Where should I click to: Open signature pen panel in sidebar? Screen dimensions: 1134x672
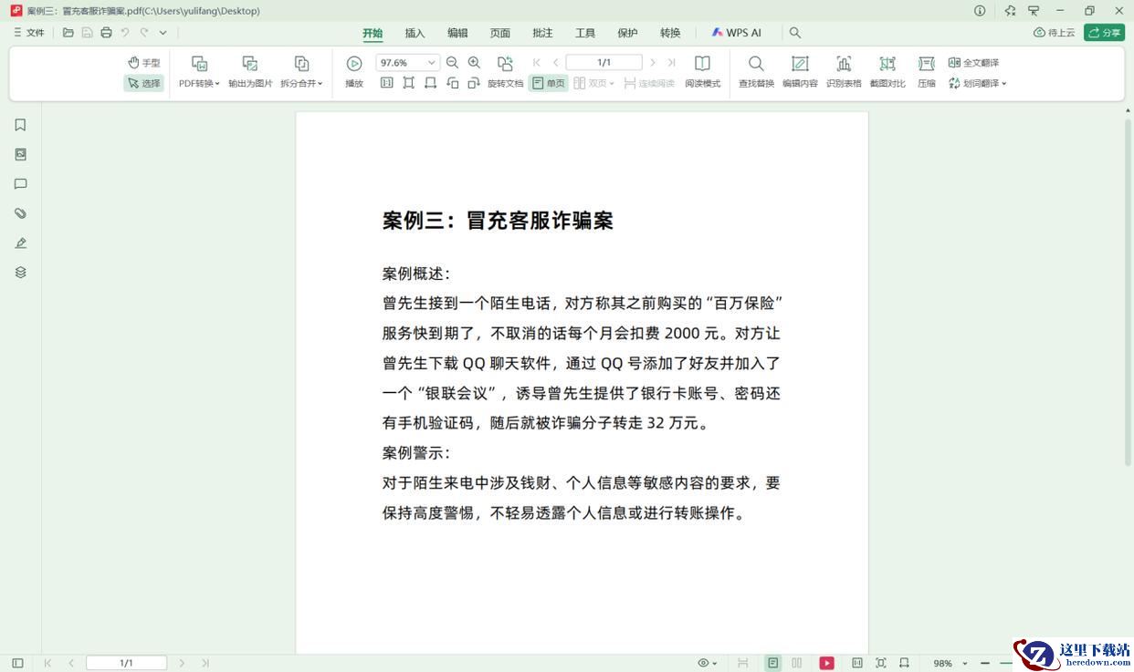coord(20,243)
